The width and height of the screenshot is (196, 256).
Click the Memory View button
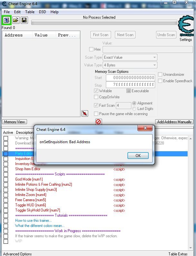14,122
